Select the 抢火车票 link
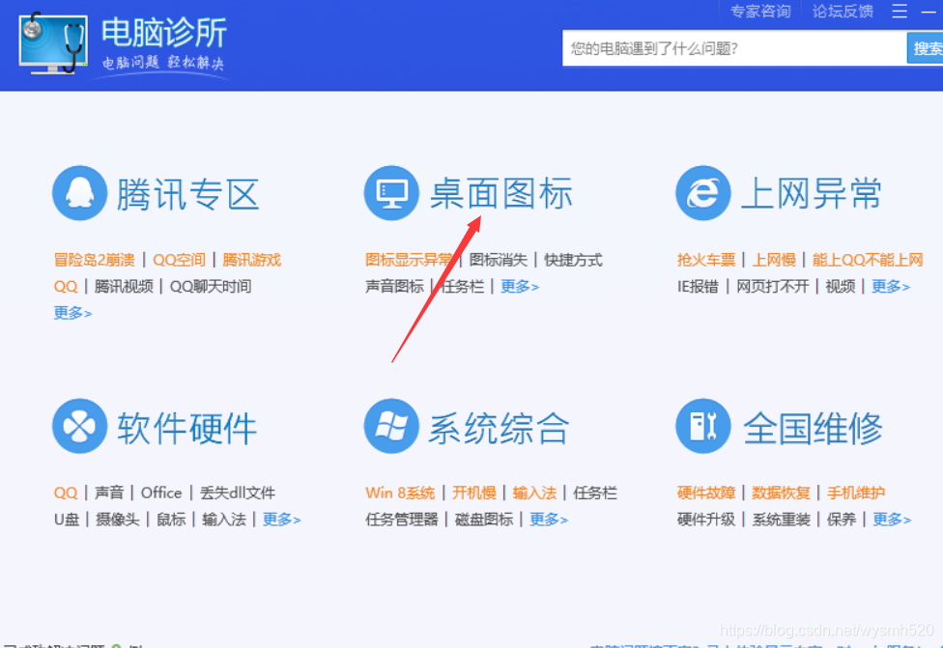943x648 pixels. (x=706, y=260)
